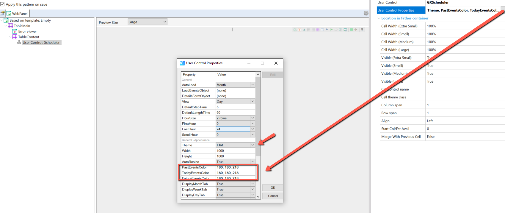Click the up arrow toolbar icon
This screenshot has height=213, width=505.
pyautogui.click(x=356, y=30)
